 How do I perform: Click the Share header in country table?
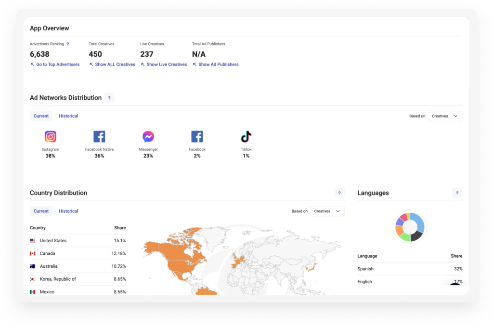120,228
